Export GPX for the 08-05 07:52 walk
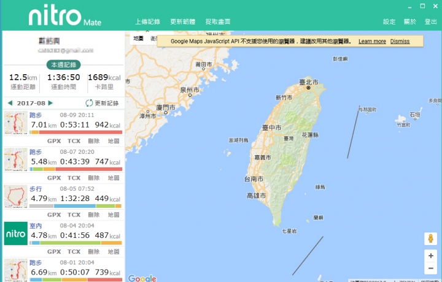The height and width of the screenshot is (282, 442). (54, 215)
